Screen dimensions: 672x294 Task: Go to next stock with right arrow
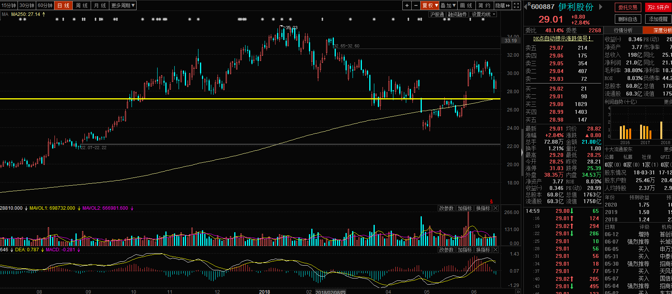(x=601, y=7)
